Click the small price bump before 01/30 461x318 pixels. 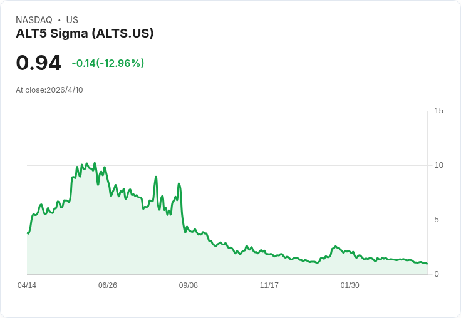pos(336,247)
